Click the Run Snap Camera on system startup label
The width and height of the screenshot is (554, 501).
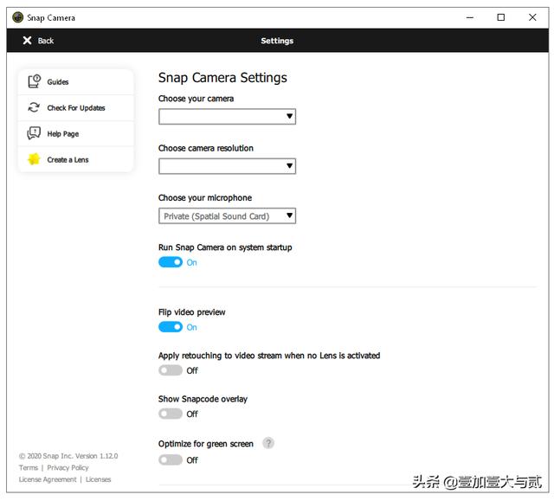pos(225,247)
